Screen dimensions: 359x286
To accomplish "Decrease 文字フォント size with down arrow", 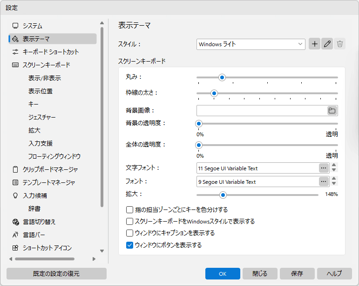I will coord(334,170).
